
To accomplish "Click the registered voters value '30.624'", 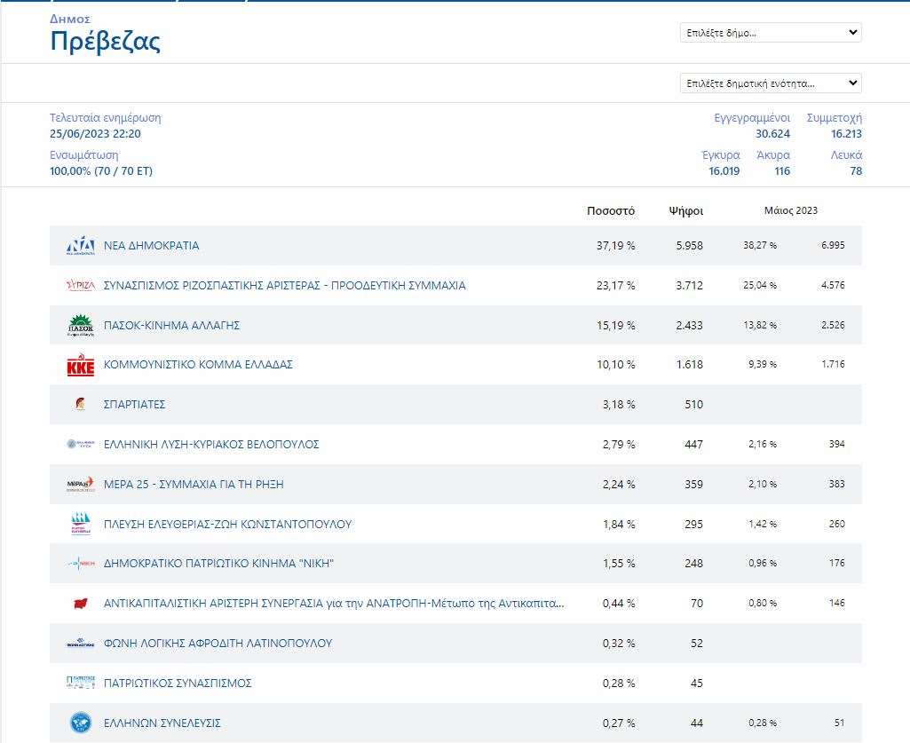I will (x=772, y=133).
